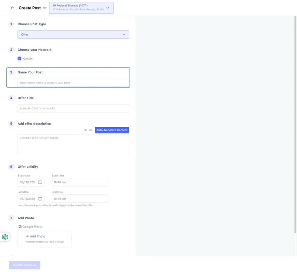Click the Choose your Network heading
297x274 pixels.
(35, 50)
